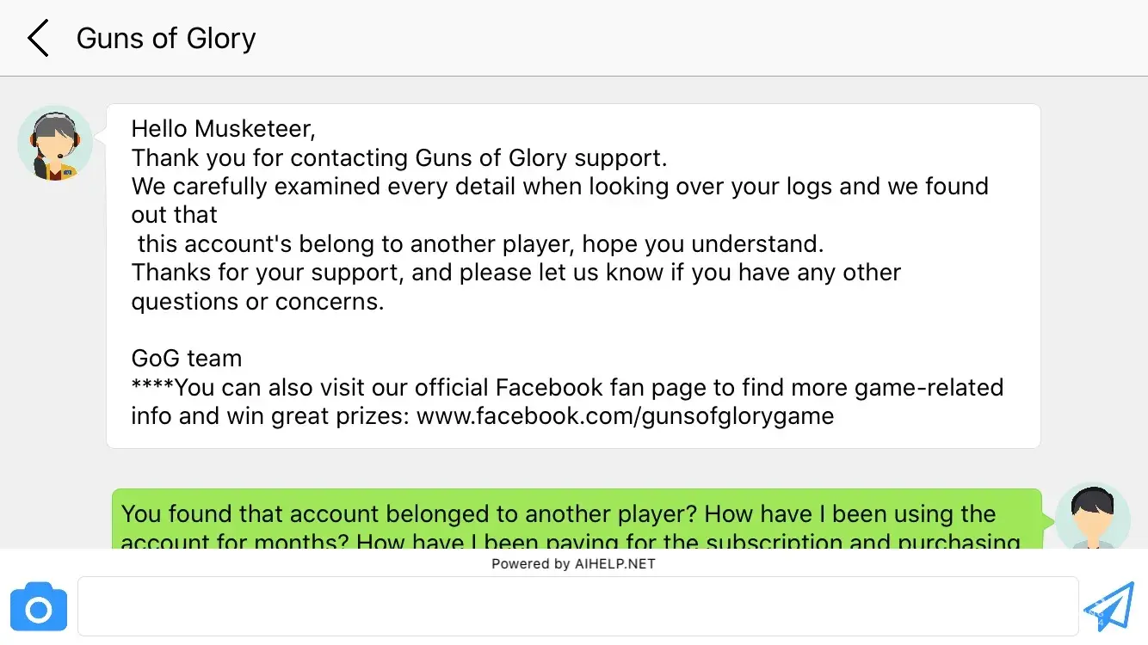Tap the Guns of Glory header title
Viewport: 1148px width, 645px height.
166,39
